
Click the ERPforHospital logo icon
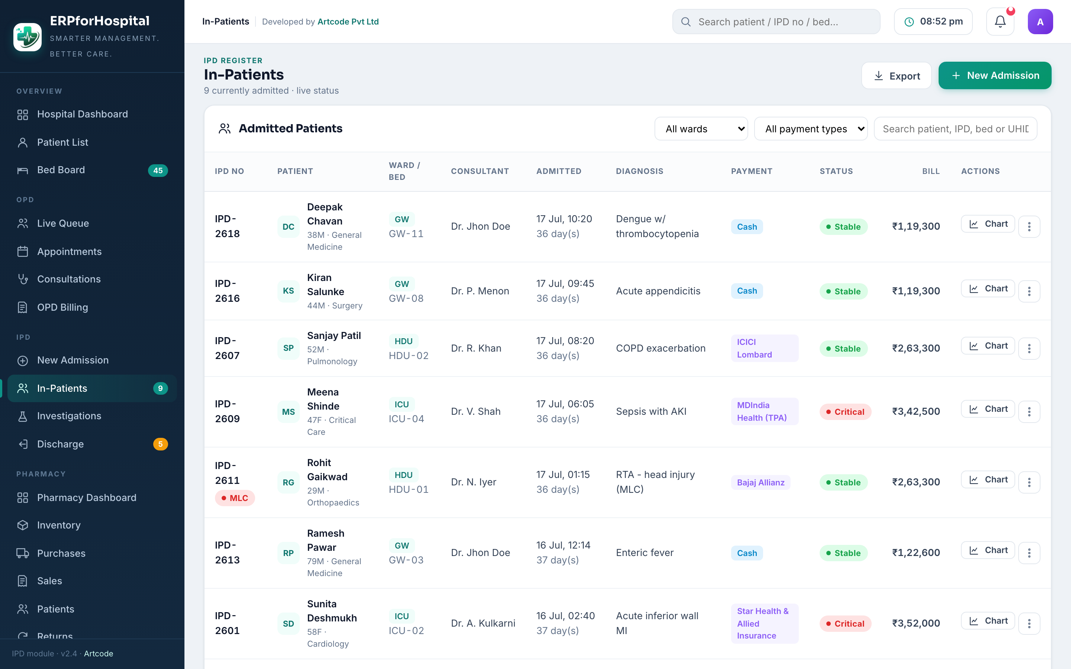click(28, 37)
